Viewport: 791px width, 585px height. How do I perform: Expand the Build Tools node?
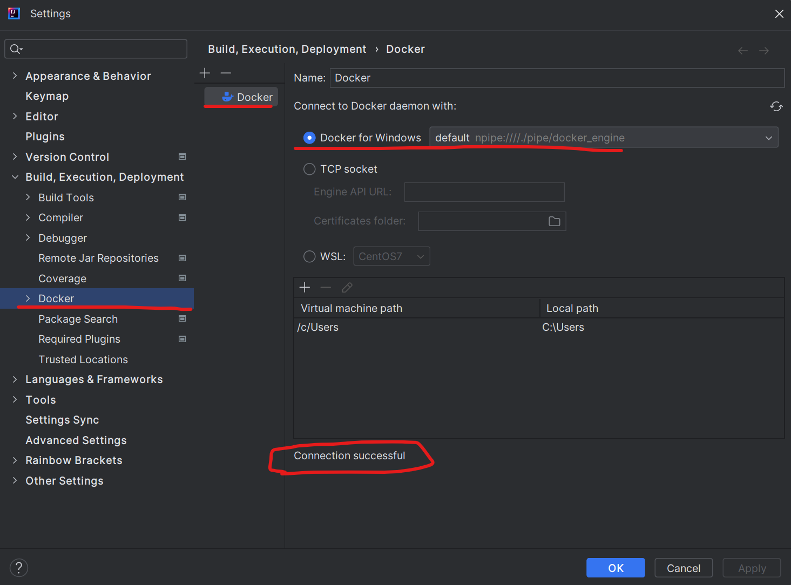coord(28,197)
